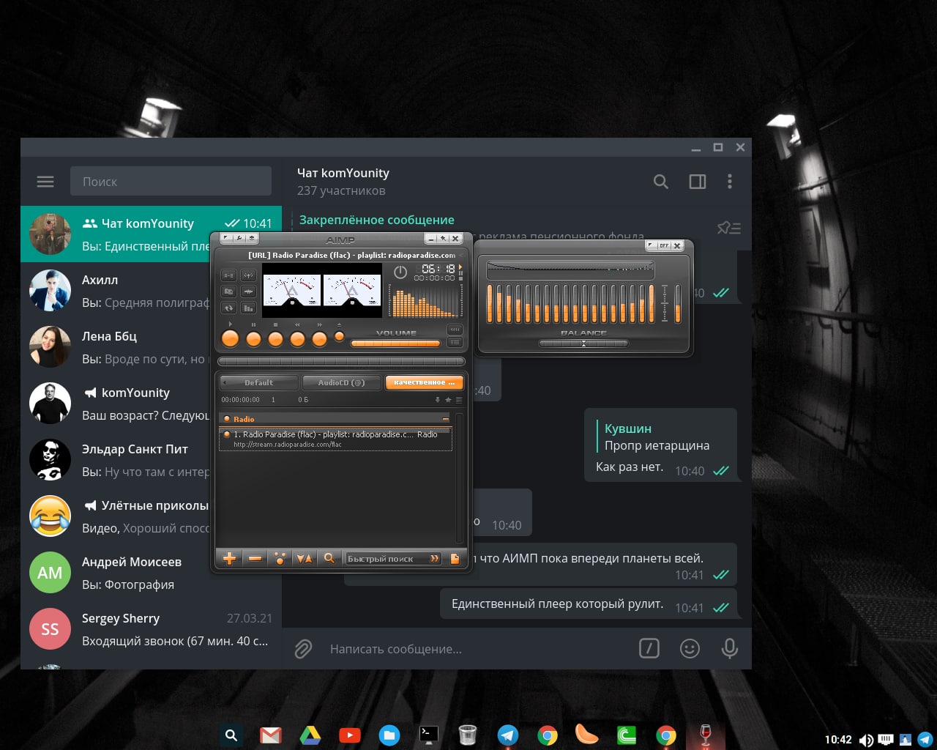Toggle Telegram side panel icon
Image resolution: width=937 pixels, height=750 pixels.
click(x=698, y=182)
